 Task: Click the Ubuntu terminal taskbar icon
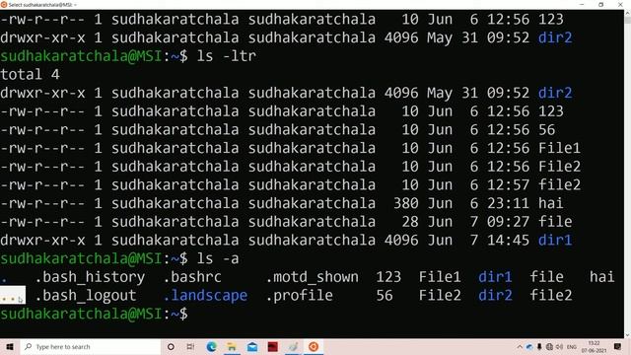[x=314, y=346]
